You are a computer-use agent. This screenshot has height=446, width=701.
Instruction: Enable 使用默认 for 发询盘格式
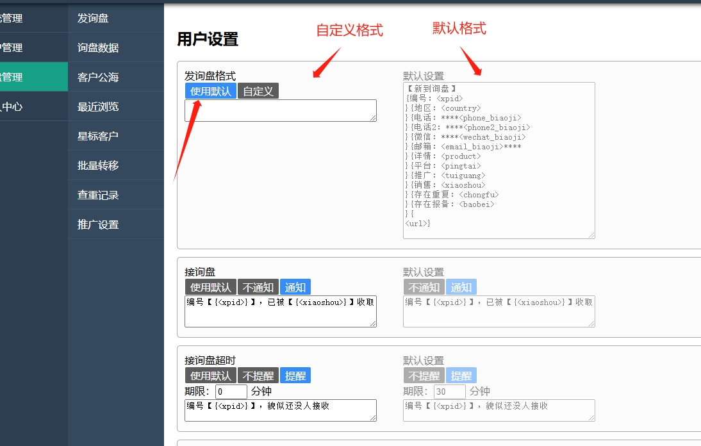pyautogui.click(x=211, y=90)
